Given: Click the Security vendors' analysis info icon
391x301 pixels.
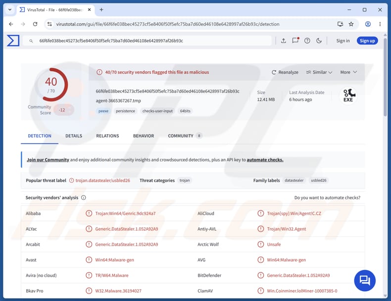Looking at the screenshot, I should pyautogui.click(x=84, y=198).
